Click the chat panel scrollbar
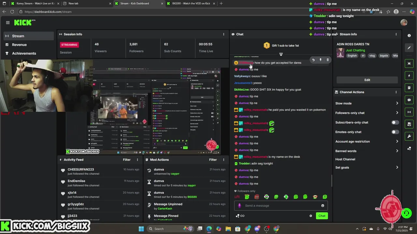The width and height of the screenshot is (417, 234). click(x=332, y=180)
